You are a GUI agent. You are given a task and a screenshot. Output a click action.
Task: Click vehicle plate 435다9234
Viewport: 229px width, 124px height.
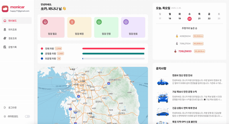[x=185, y=36]
